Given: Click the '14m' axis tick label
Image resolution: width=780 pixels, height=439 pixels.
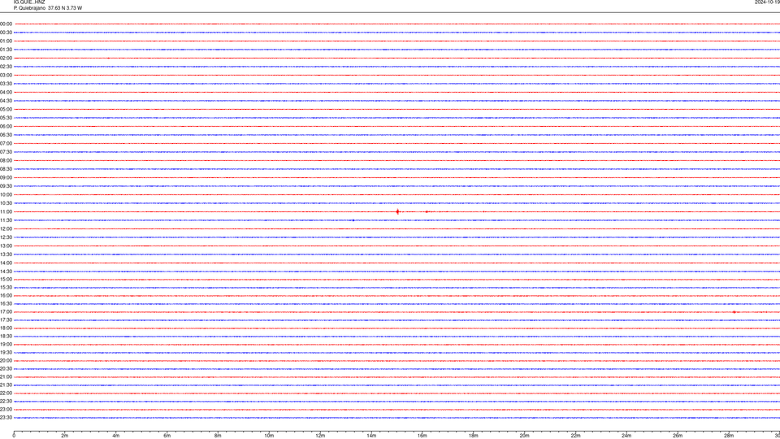Looking at the screenshot, I should 371,436.
